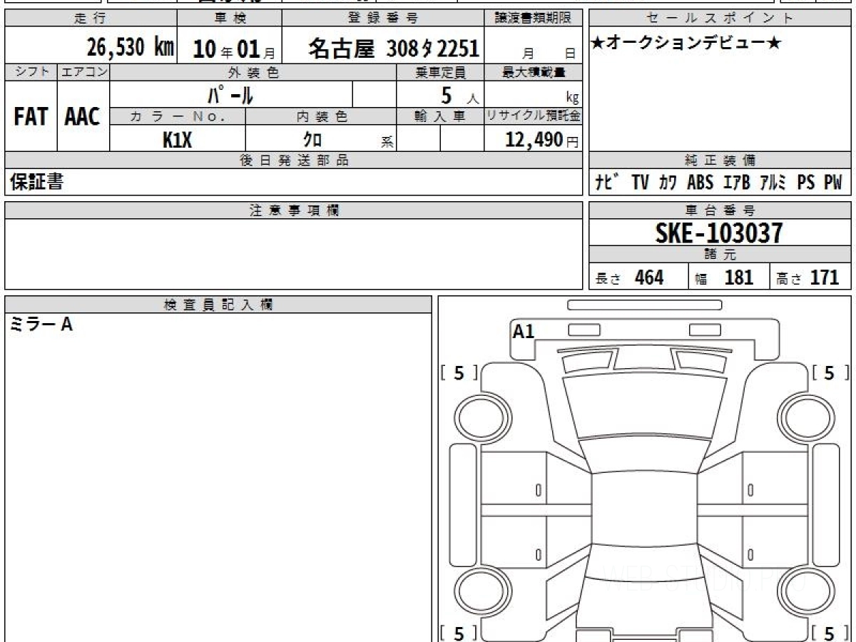Click the 保証書 entry under later-shipped parts
This screenshot has height=642, width=856.
click(36, 182)
